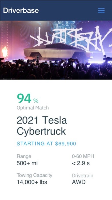Open the hamburger menu icon
The height and width of the screenshot is (200, 112).
click(101, 10)
